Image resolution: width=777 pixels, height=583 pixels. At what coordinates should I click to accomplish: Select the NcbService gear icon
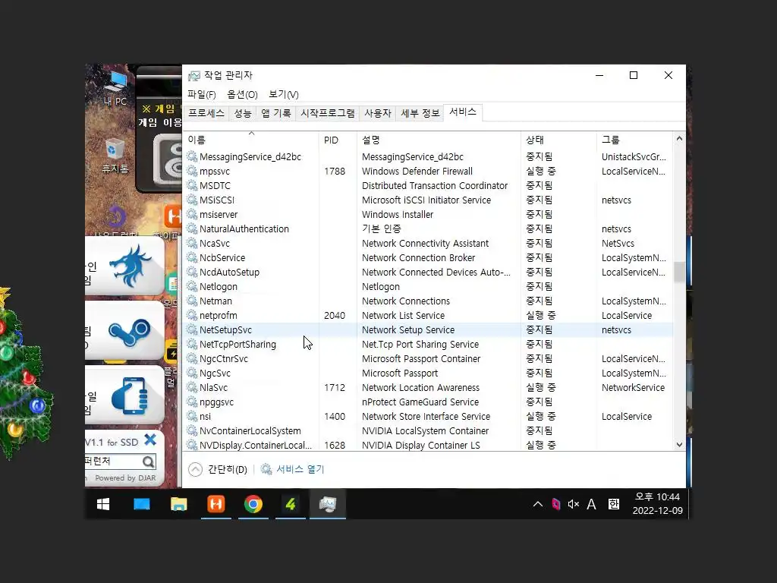(192, 257)
